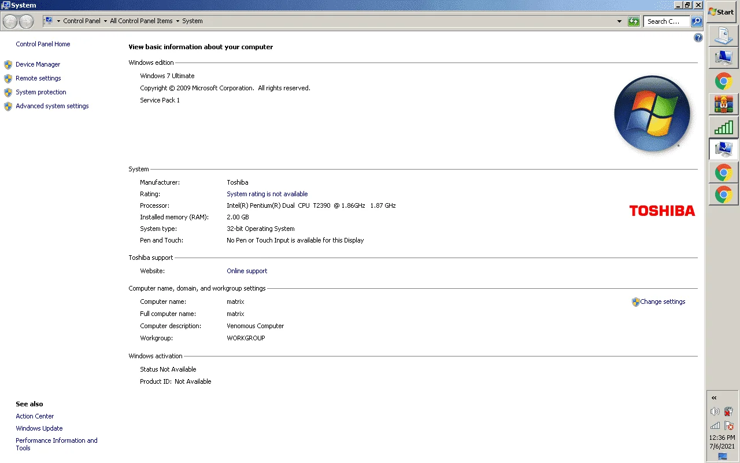This screenshot has width=740, height=463.
Task: Open the dropdown arrow after All Control Panel Items
Action: click(177, 21)
